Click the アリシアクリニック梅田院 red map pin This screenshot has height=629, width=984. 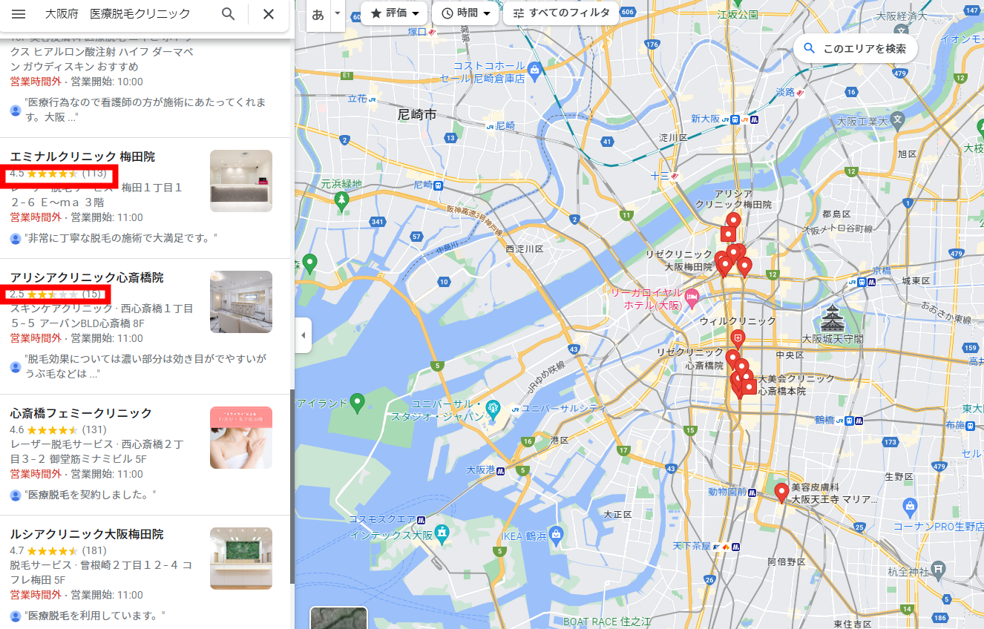[x=733, y=222]
